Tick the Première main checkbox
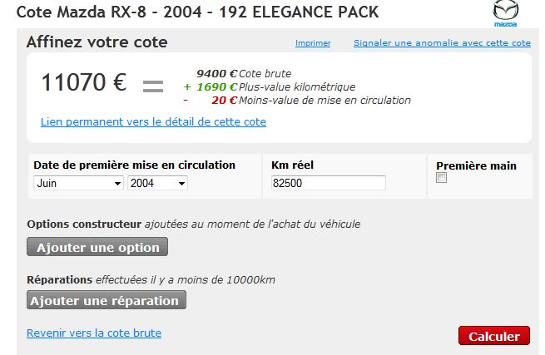Viewport: 545px width, 355px height. tap(442, 179)
